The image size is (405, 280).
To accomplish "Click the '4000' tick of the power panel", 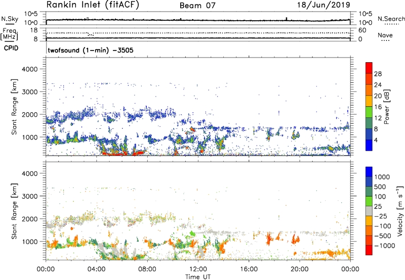I will pyautogui.click(x=29, y=69).
